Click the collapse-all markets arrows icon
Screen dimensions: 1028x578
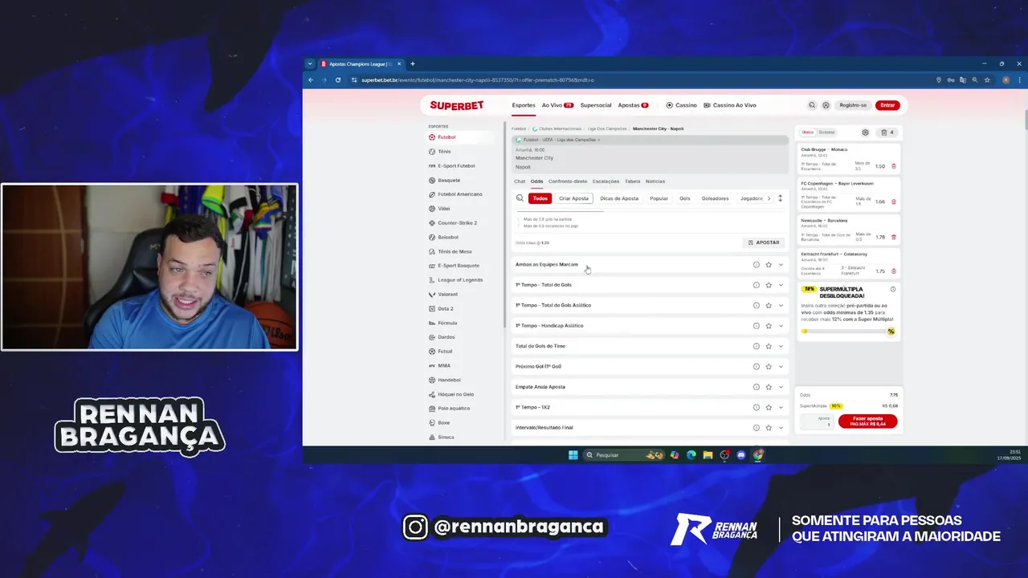[780, 198]
